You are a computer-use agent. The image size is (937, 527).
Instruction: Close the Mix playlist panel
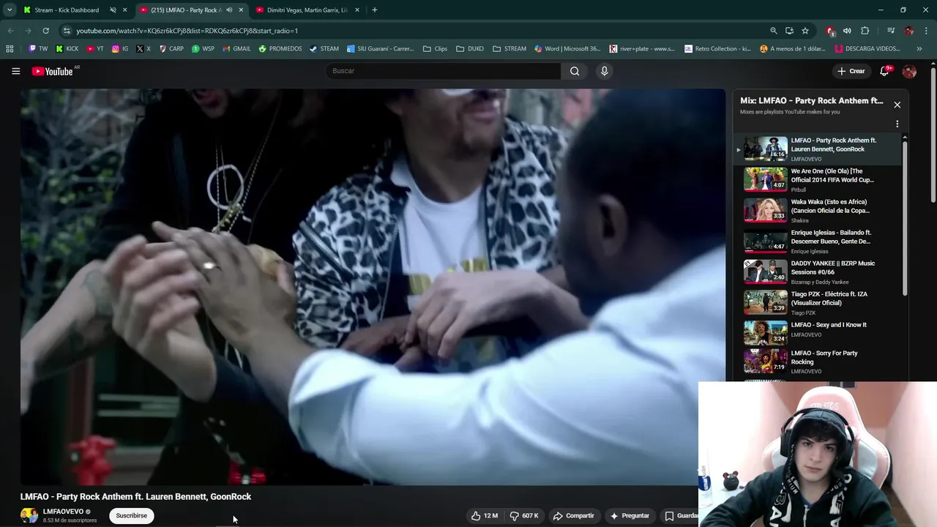pos(897,105)
